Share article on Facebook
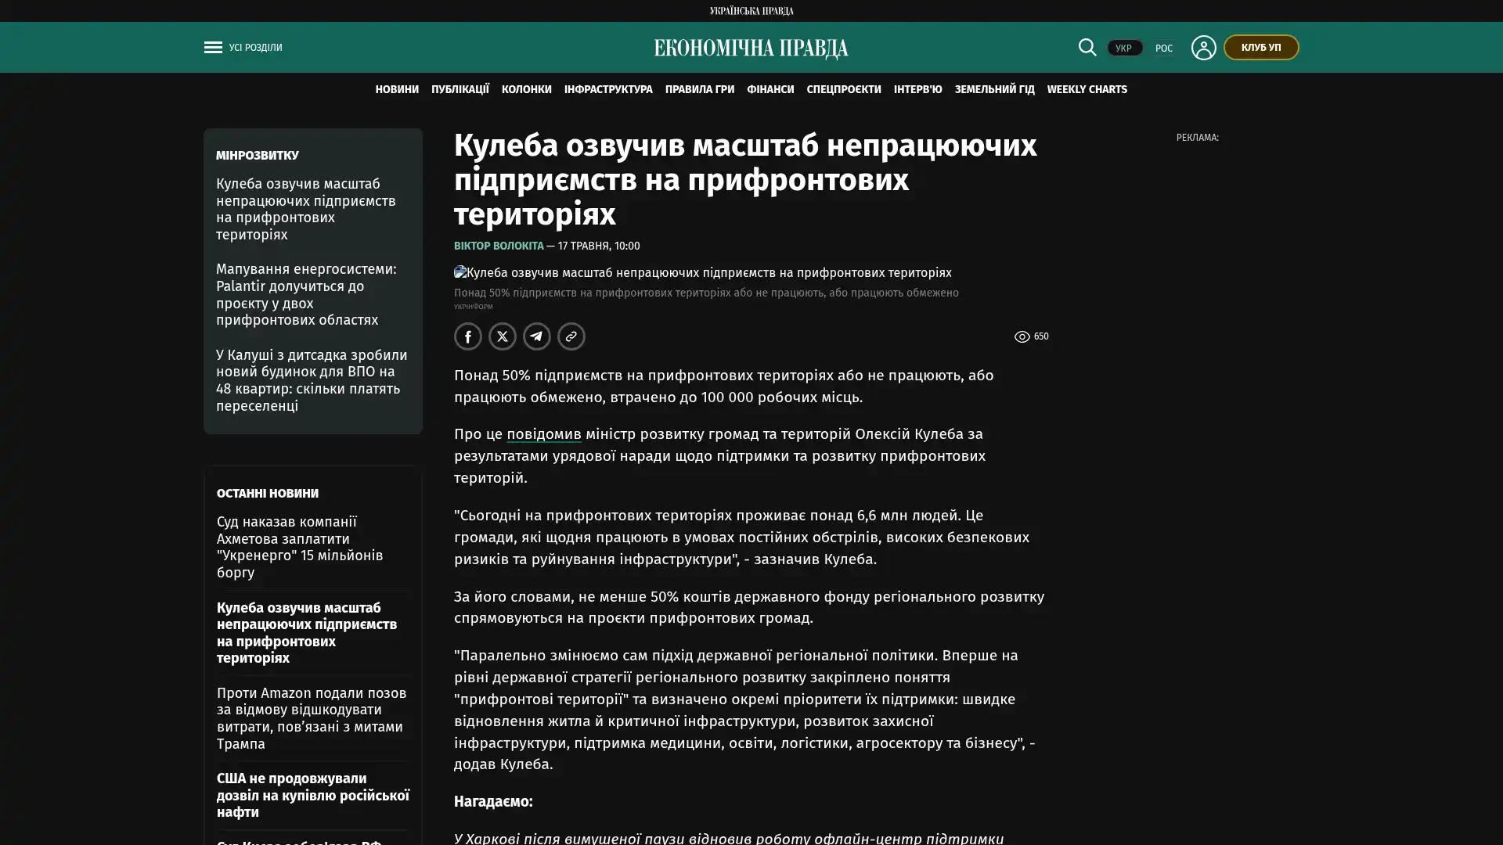Image resolution: width=1503 pixels, height=845 pixels. coord(468,336)
